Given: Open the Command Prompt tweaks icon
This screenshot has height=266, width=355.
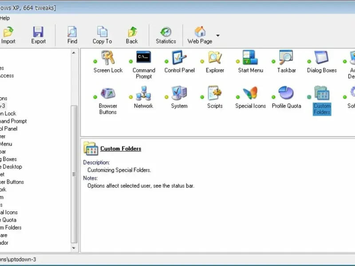Looking at the screenshot, I should [144, 57].
